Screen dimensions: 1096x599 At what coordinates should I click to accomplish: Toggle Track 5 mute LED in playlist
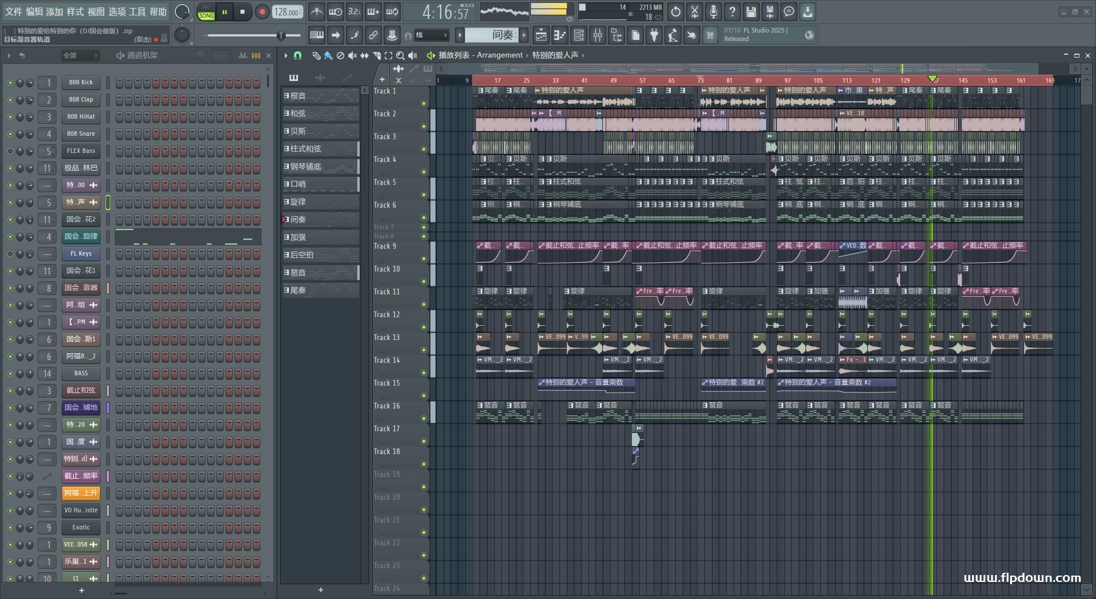point(424,195)
